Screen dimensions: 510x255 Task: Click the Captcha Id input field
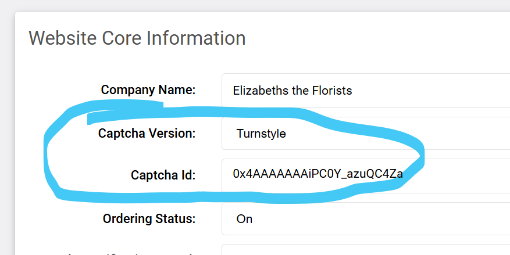(x=366, y=176)
